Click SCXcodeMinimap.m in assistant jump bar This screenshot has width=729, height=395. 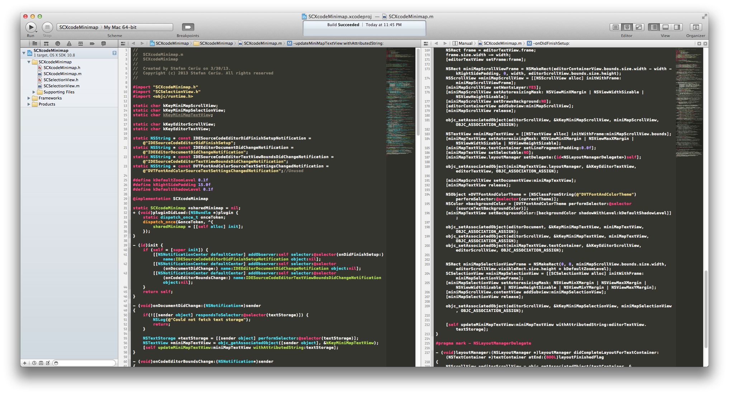[x=500, y=44]
